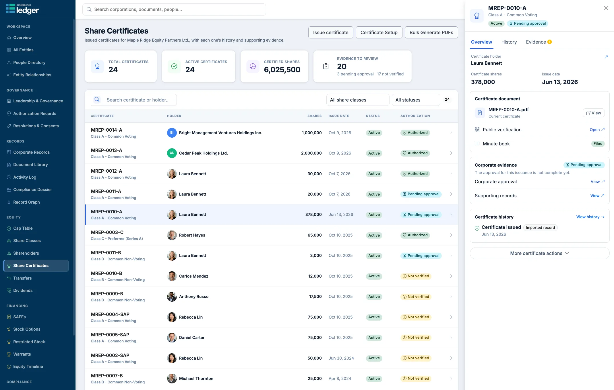The height and width of the screenshot is (390, 614).
Task: View the Corporate approval evidence
Action: 598,182
